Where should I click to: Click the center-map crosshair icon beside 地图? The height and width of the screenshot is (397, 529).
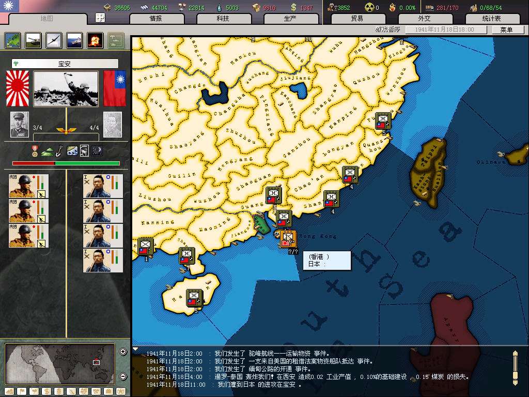click(x=100, y=18)
